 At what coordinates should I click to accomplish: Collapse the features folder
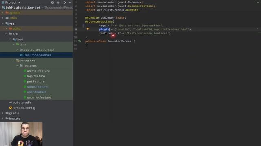point(17,66)
